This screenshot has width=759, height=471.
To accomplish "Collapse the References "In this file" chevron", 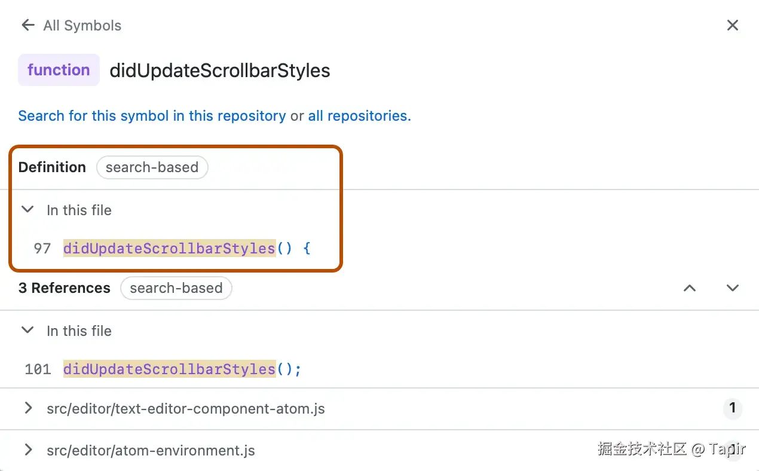I will click(27, 331).
